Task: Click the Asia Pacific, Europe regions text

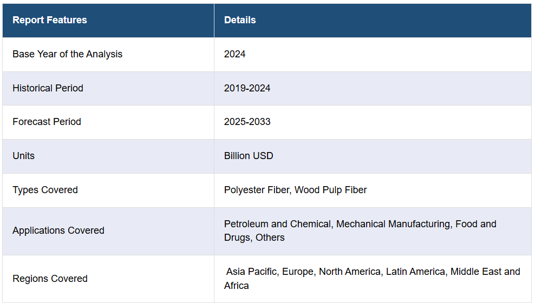Action: coord(271,272)
